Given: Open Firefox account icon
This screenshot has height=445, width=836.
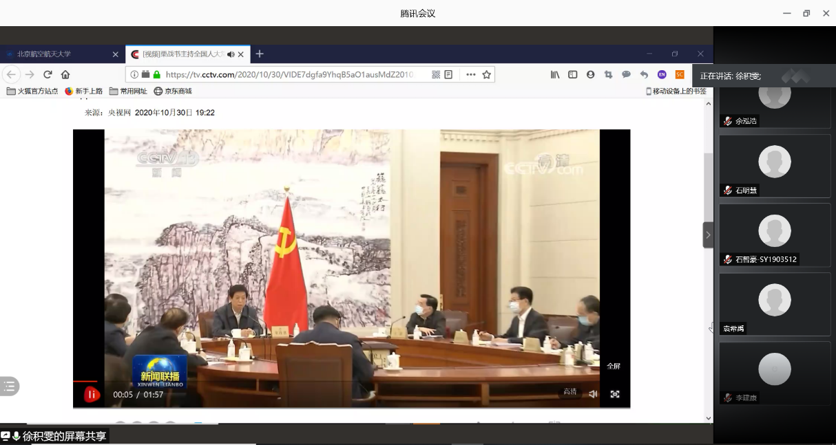Looking at the screenshot, I should (591, 74).
